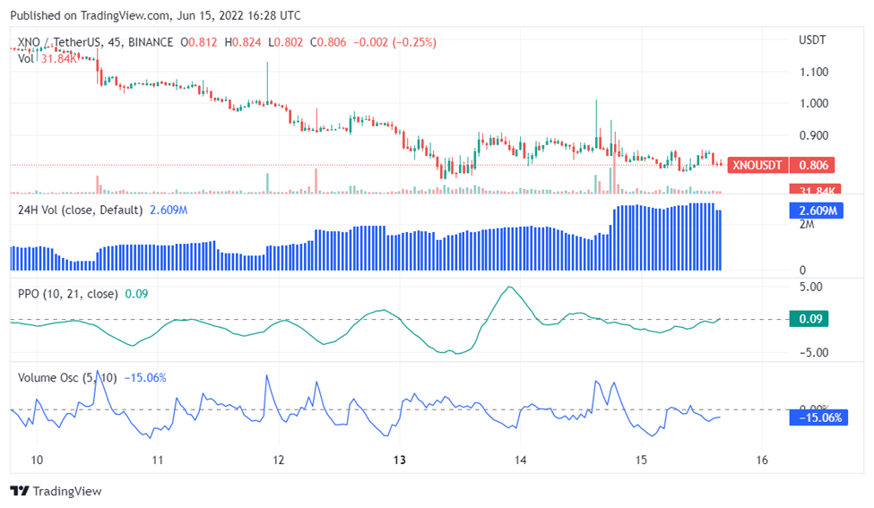
Task: Click the 16 date on time axis
Action: point(761,461)
